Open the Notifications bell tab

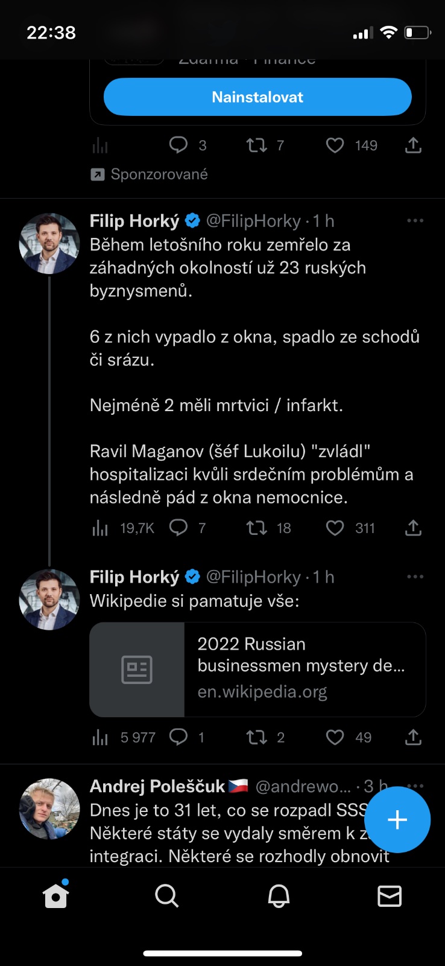coord(279,896)
